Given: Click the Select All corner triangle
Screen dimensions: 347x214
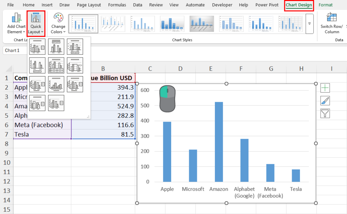Looking at the screenshot, I should point(9,69).
